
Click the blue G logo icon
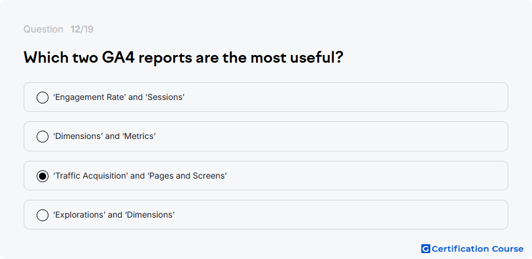[426, 249]
